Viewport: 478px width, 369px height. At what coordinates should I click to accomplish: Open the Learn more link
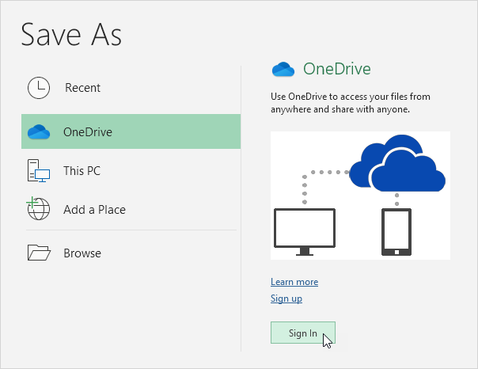294,282
